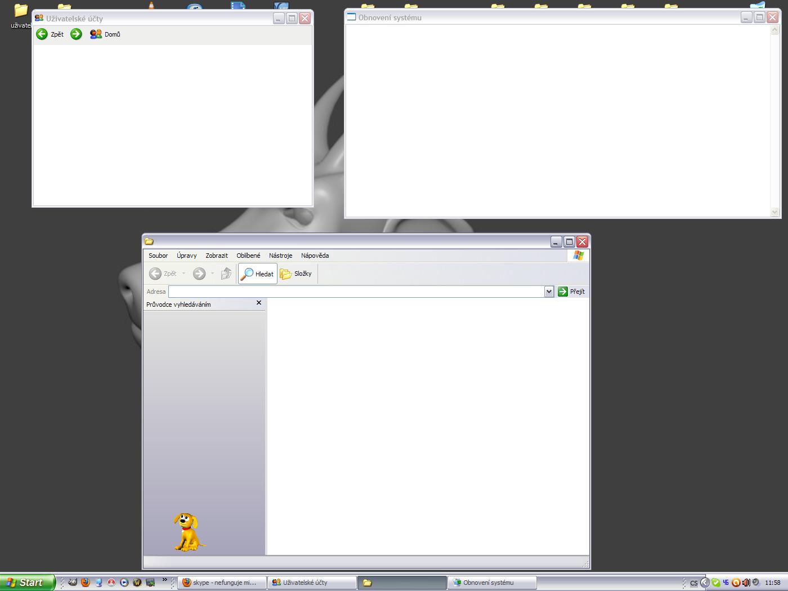Viewport: 788px width, 591px height.
Task: Open the Oblíbené menu
Action: coord(248,256)
